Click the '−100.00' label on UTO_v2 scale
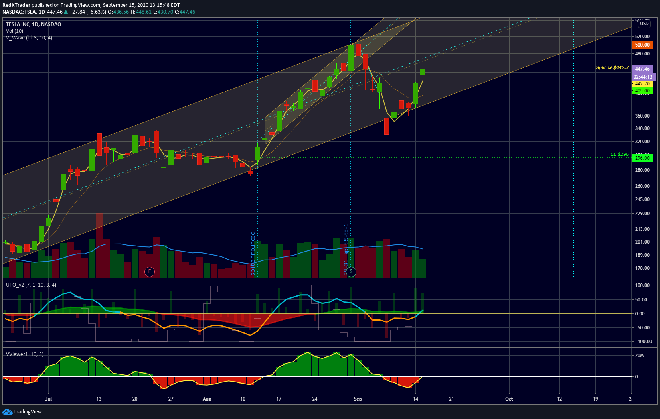 point(643,342)
